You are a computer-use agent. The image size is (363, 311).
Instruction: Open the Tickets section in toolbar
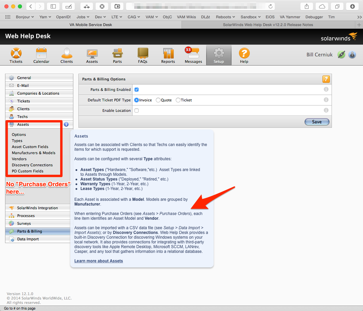coord(16,55)
